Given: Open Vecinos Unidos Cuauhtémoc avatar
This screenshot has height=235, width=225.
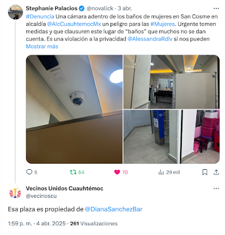Looking at the screenshot, I should 15,192.
